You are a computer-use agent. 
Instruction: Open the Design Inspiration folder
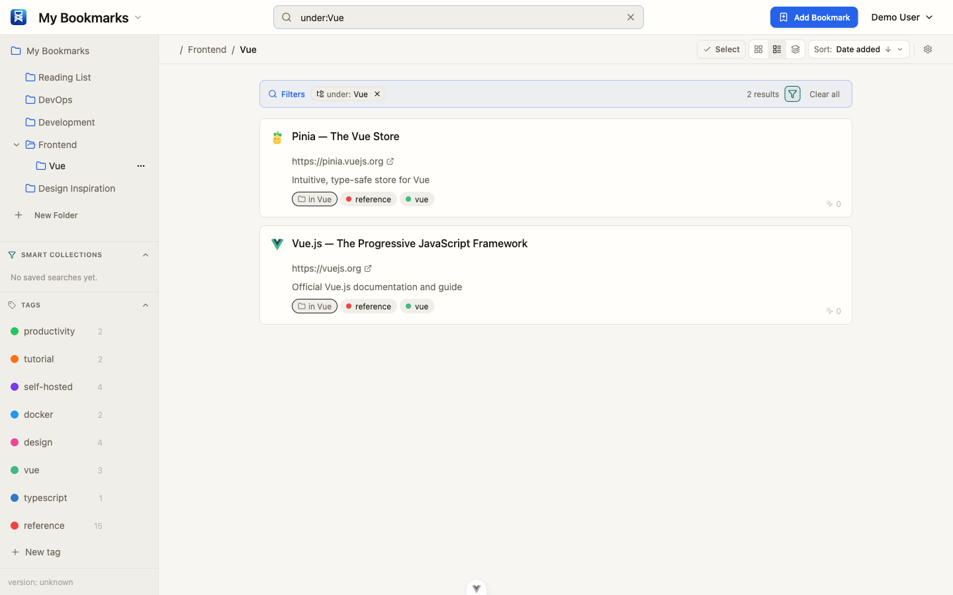click(76, 188)
